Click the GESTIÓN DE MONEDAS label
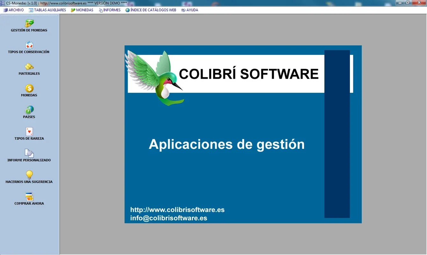This screenshot has height=255, width=427. (29, 30)
